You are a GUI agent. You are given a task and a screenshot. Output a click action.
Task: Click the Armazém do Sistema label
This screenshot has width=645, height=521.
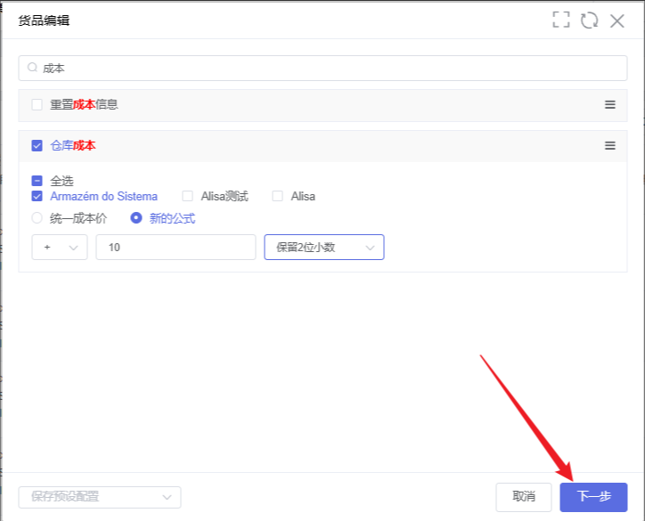pyautogui.click(x=103, y=196)
